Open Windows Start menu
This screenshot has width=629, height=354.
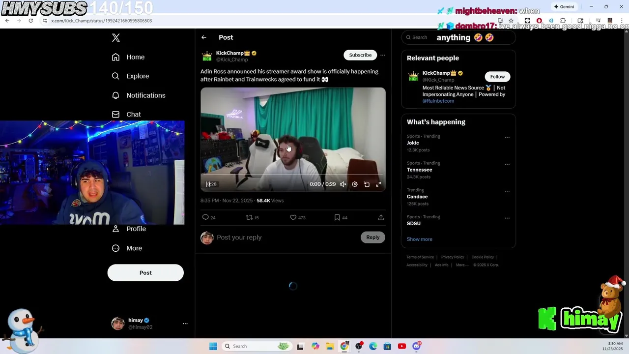[213, 346]
